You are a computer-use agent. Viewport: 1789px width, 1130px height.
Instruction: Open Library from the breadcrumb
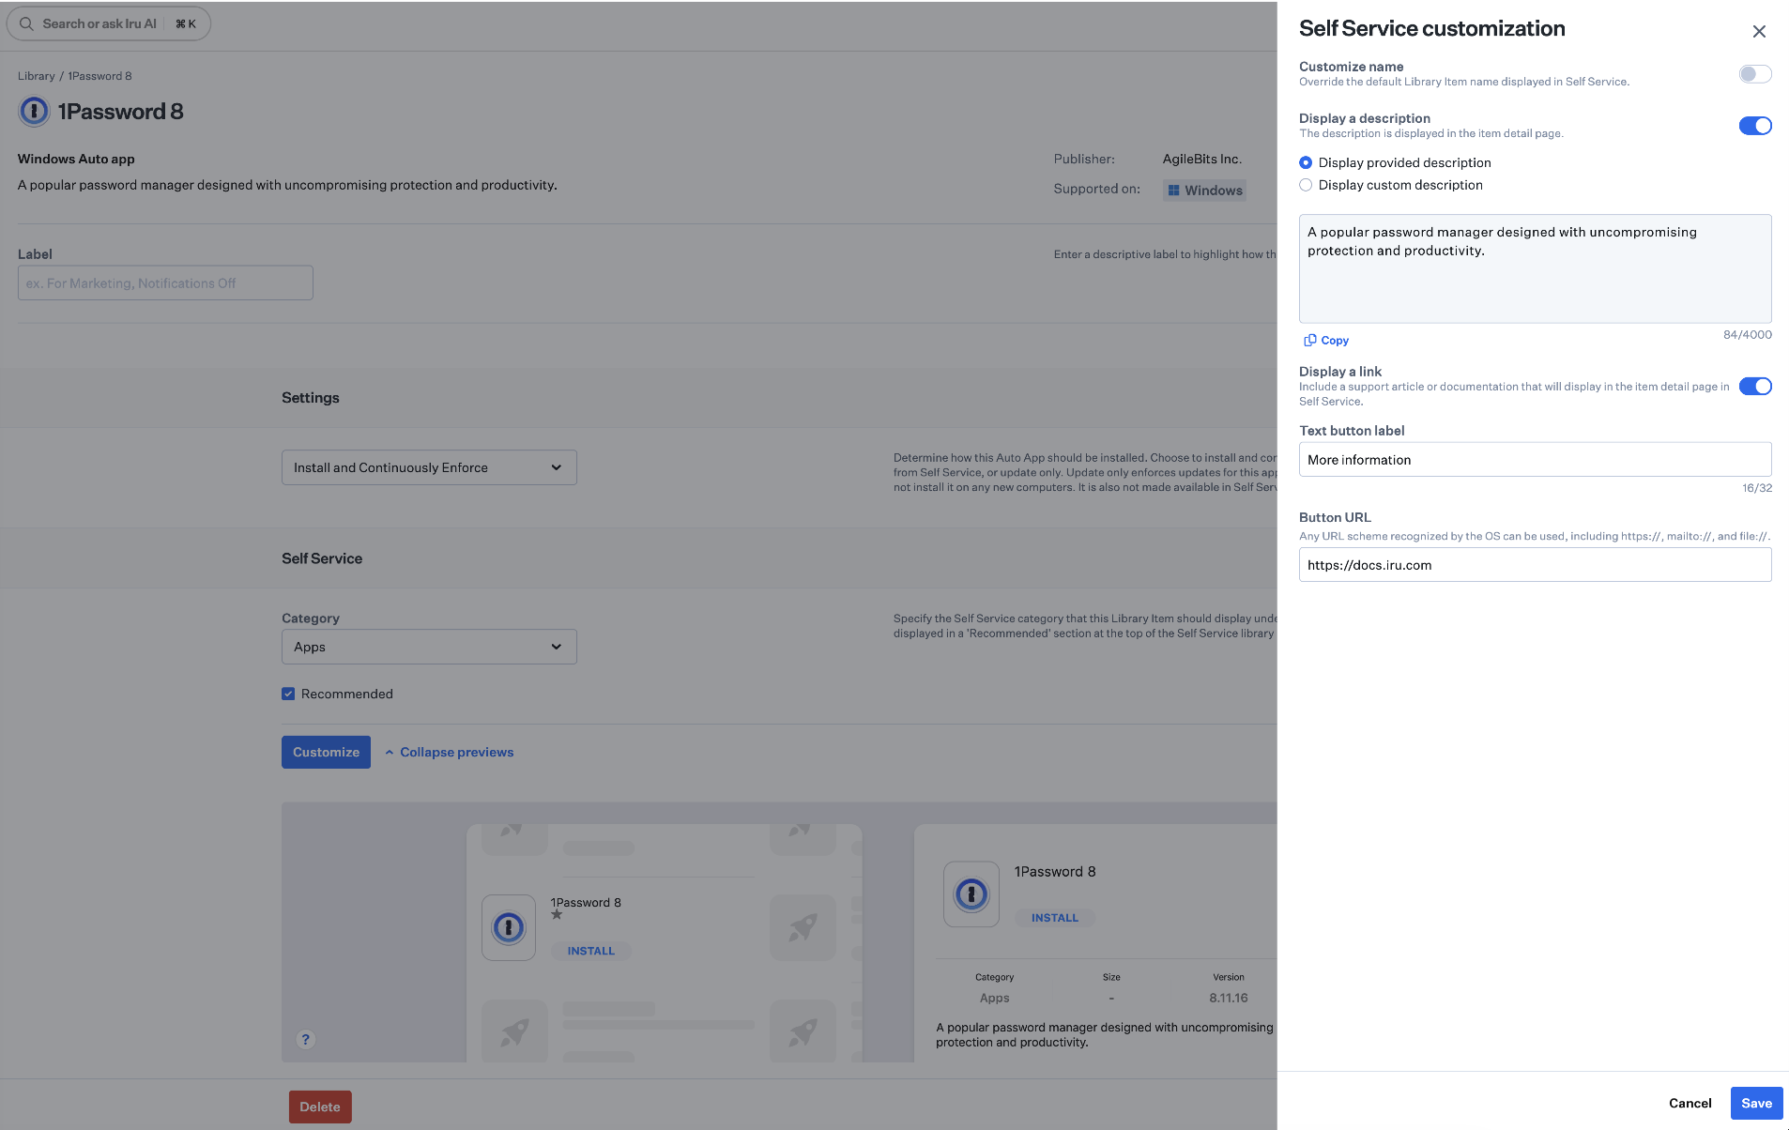click(x=37, y=75)
